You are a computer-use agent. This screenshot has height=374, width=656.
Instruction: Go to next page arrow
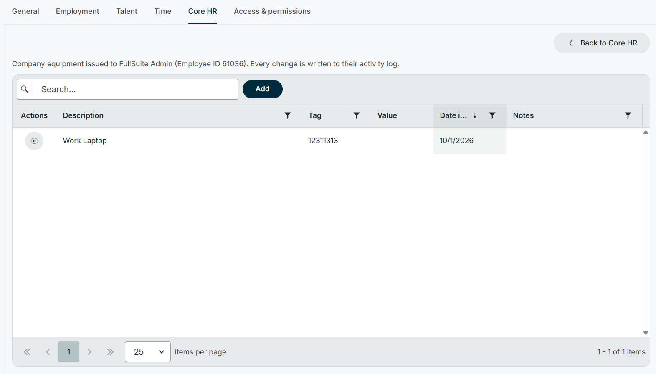point(89,352)
